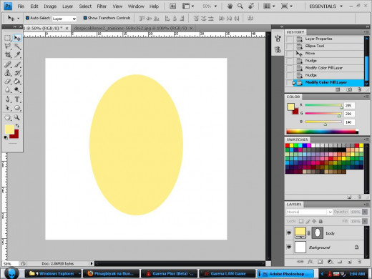Screen dimensions: 372x279
Task: Select the Magic Wand tool
Action: [17, 46]
